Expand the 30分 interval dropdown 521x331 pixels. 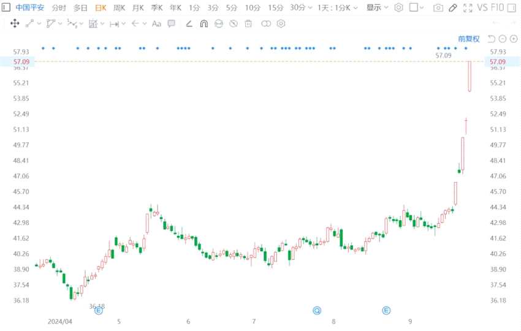pyautogui.click(x=301, y=7)
